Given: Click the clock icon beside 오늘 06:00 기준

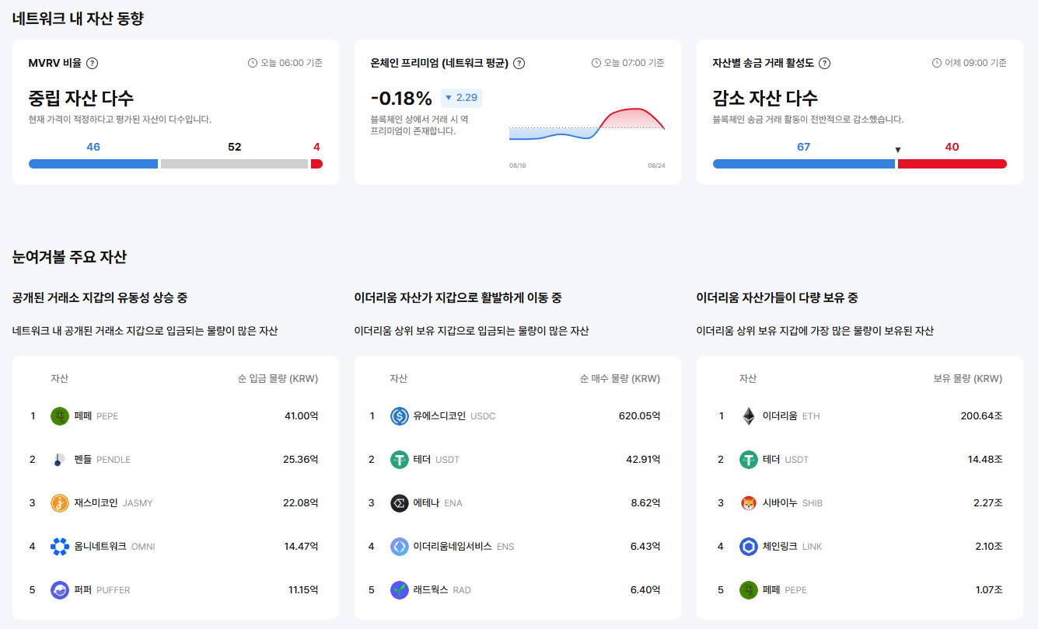Looking at the screenshot, I should point(252,63).
